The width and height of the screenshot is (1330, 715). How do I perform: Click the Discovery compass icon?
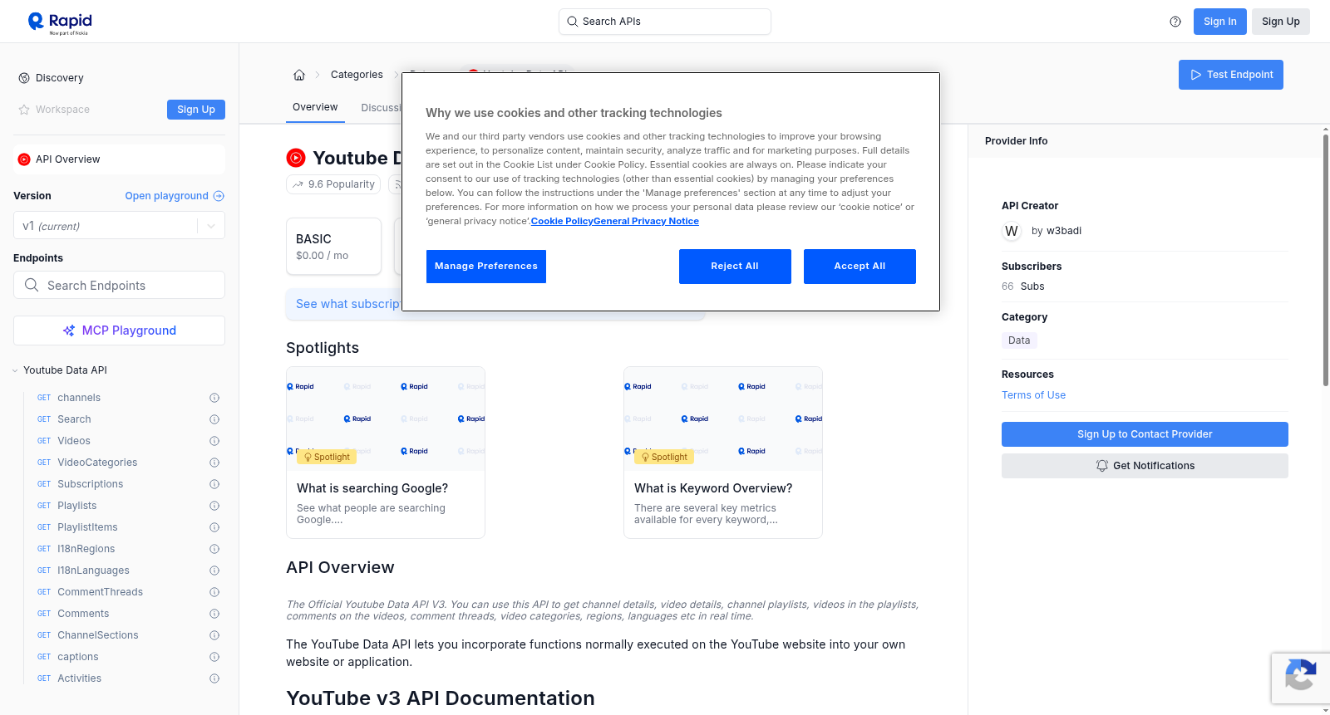point(24,78)
